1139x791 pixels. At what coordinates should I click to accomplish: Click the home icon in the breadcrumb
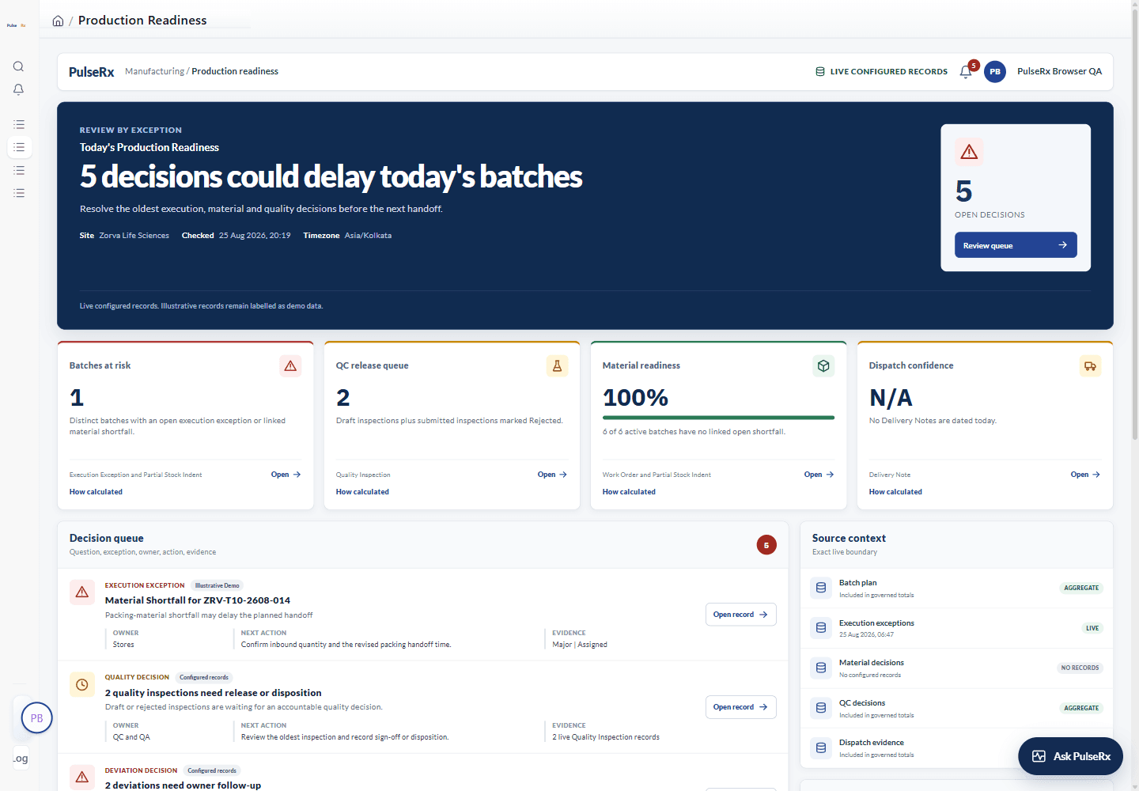click(58, 21)
